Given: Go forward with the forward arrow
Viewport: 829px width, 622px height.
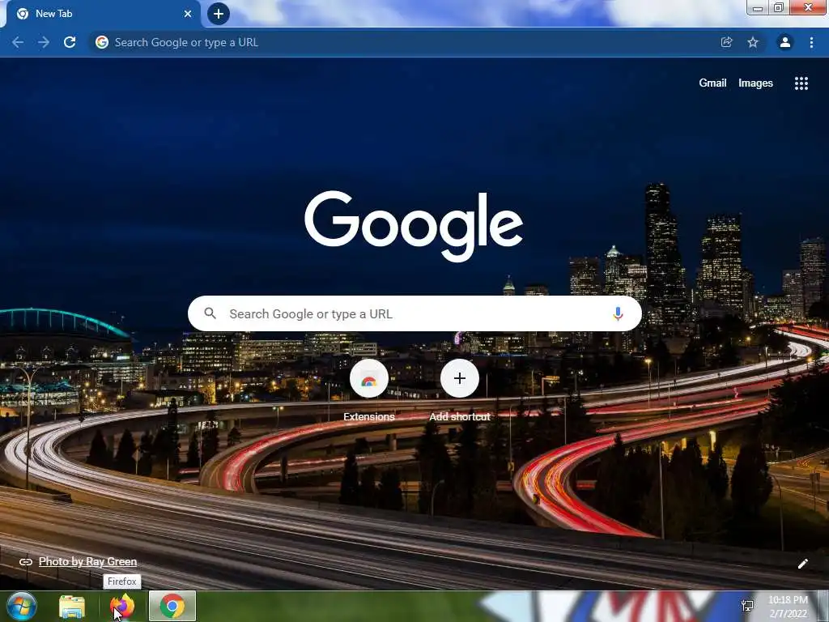Looking at the screenshot, I should [x=44, y=42].
